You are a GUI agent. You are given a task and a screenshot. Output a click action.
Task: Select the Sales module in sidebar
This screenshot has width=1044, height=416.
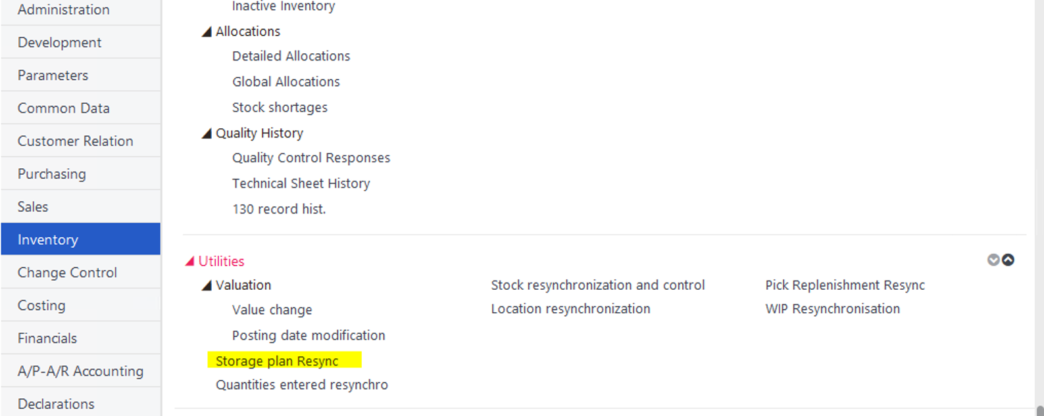click(x=81, y=206)
